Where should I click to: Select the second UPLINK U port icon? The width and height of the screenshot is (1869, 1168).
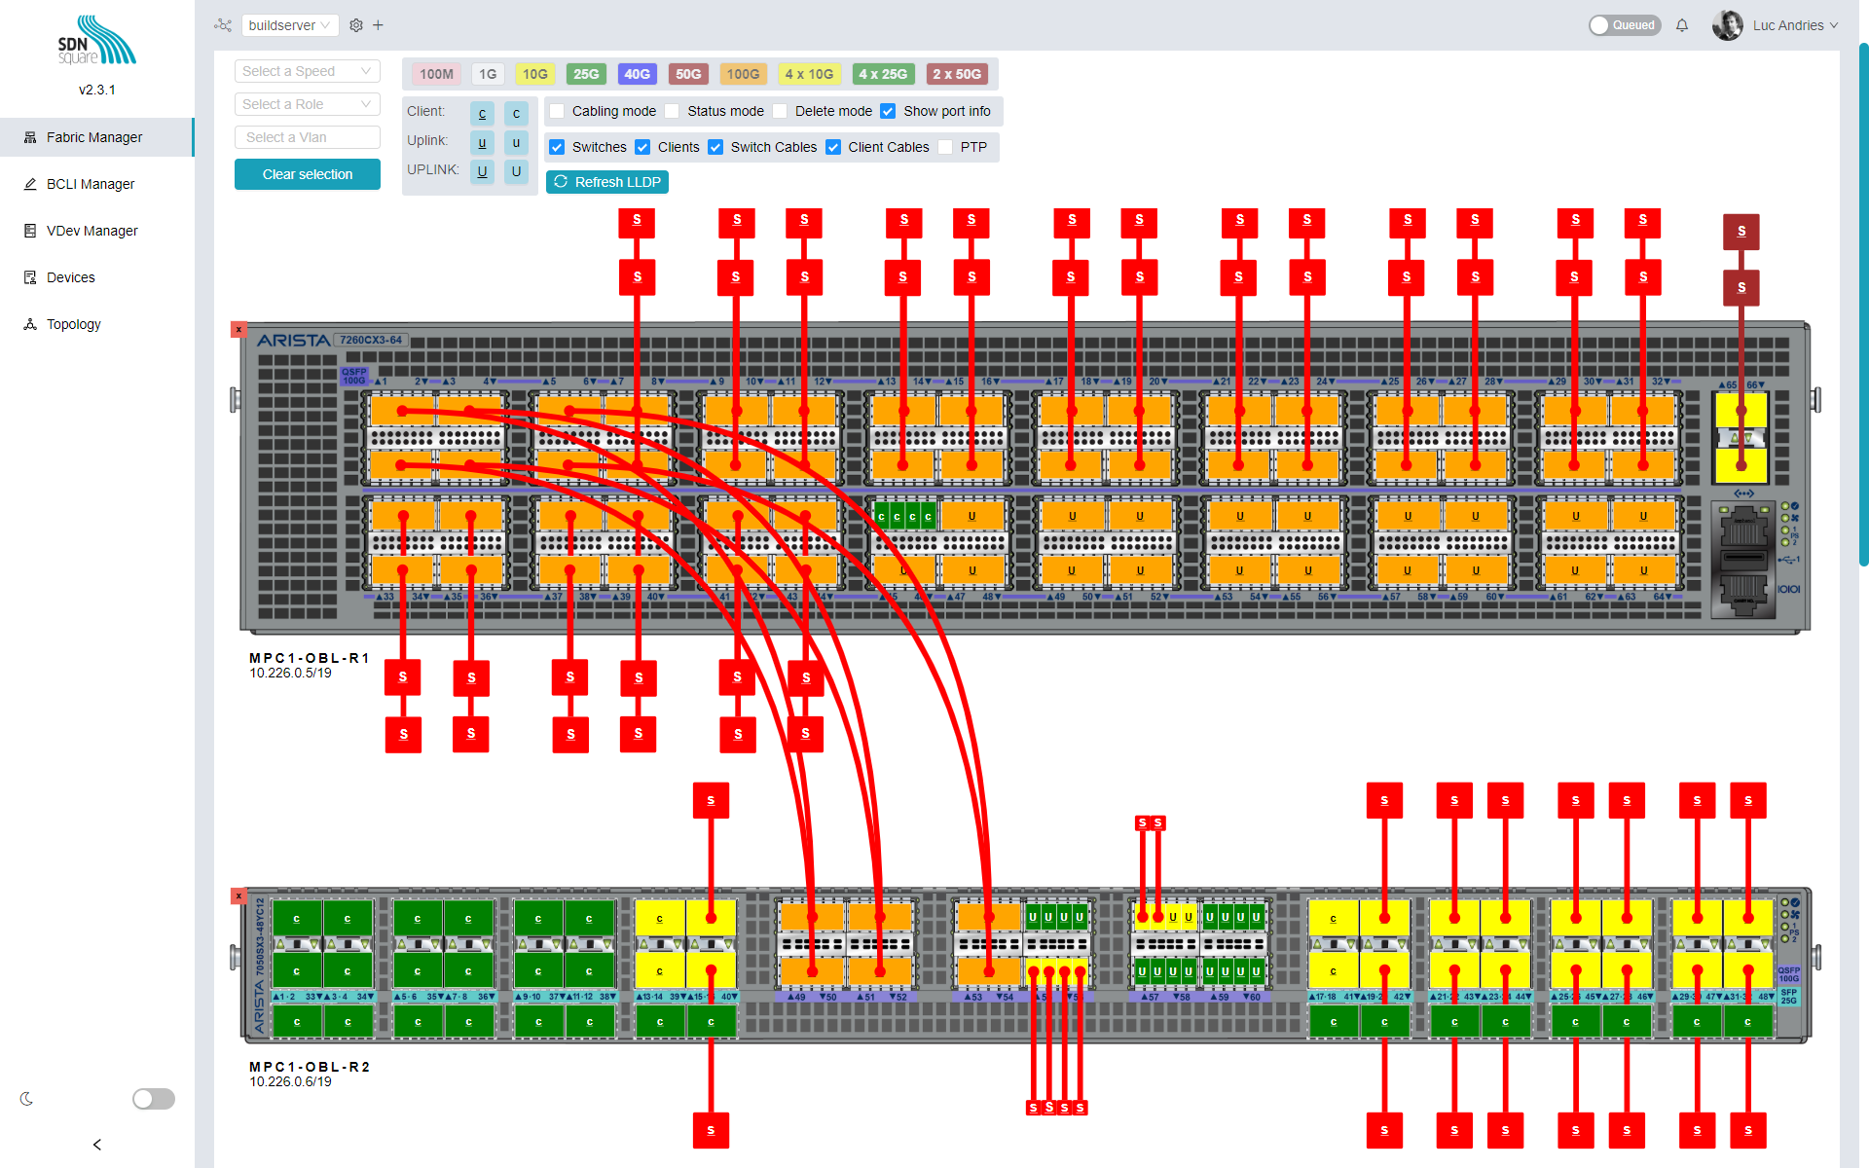516,171
